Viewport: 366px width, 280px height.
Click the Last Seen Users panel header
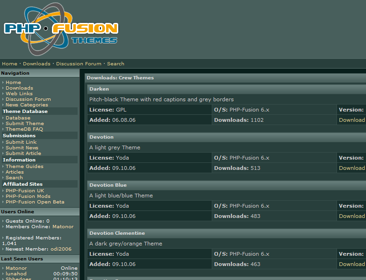40,259
